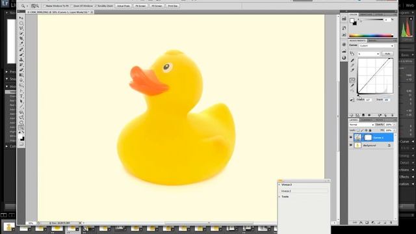Collapse the Viveza 2 section
This screenshot has height=234, width=416.
click(279, 185)
